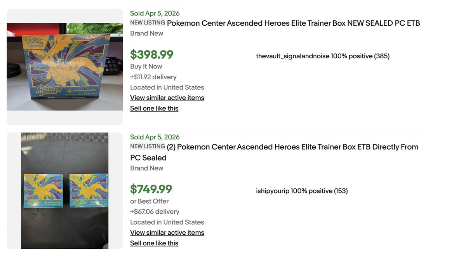View seller ishipyourip feedback info
The height and width of the screenshot is (253, 466).
(x=301, y=191)
